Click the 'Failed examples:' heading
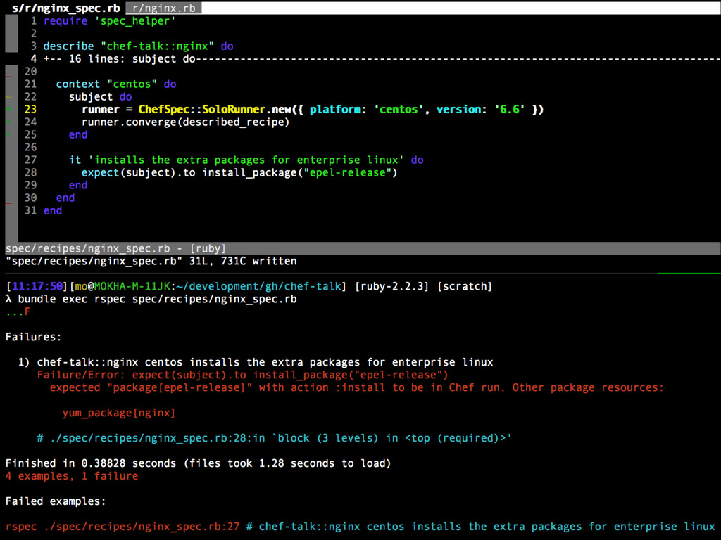This screenshot has width=721, height=540. (x=56, y=501)
